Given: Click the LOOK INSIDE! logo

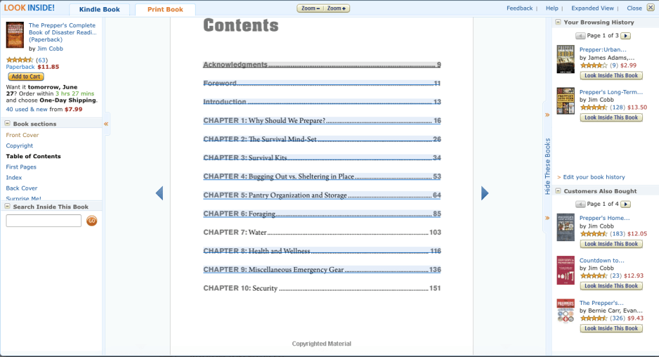Looking at the screenshot, I should (x=30, y=8).
